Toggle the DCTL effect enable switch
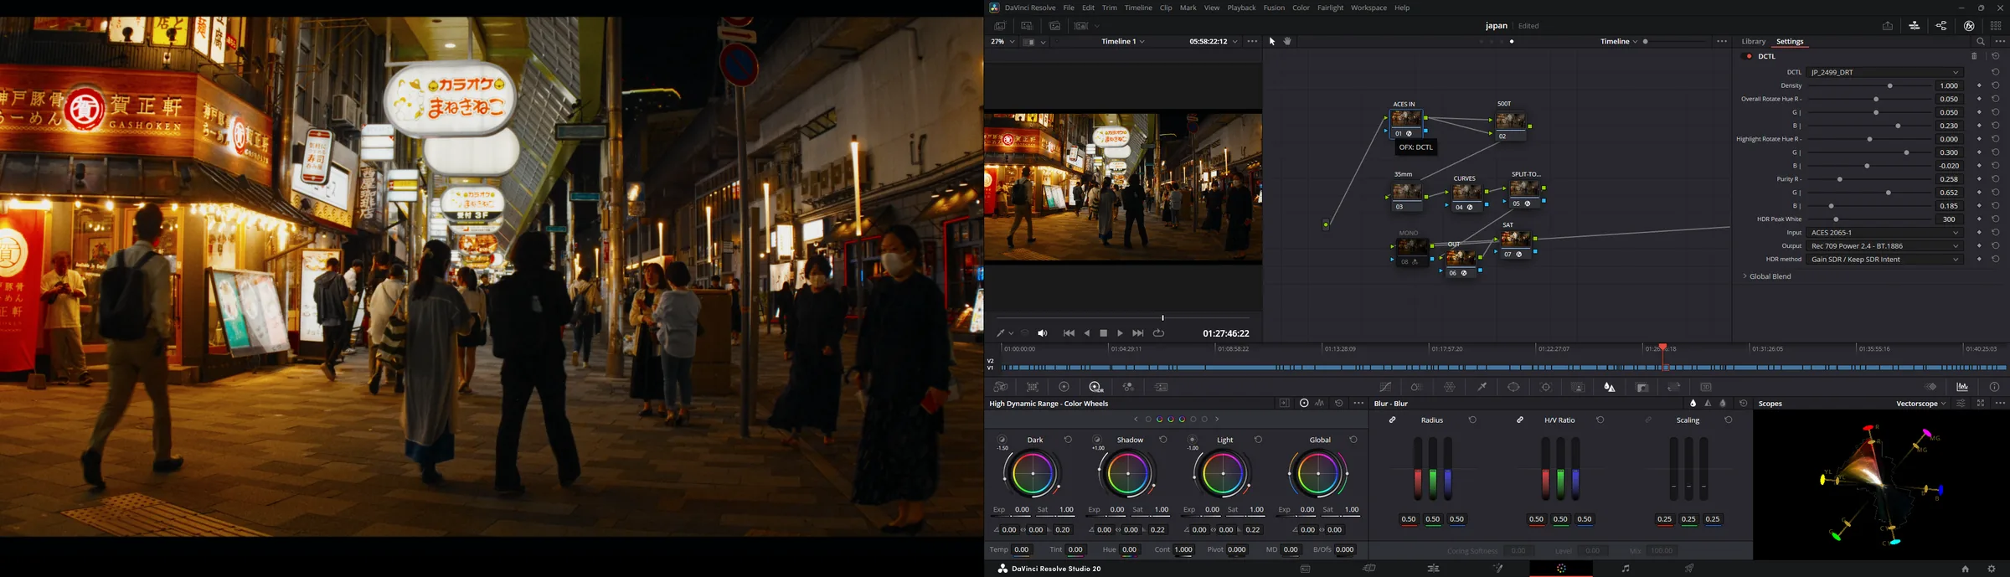 tap(1748, 56)
